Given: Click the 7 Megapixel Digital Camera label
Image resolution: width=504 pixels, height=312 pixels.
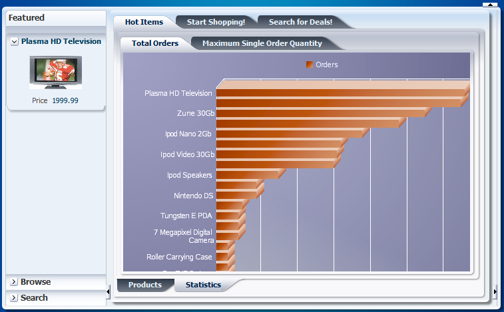Looking at the screenshot, I should [184, 236].
